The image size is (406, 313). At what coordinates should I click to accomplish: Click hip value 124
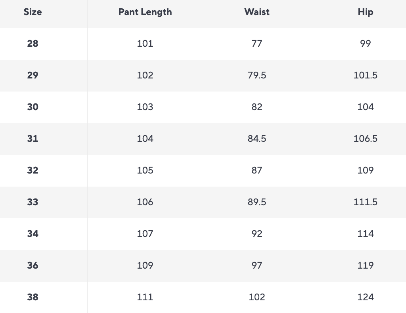[x=365, y=297]
